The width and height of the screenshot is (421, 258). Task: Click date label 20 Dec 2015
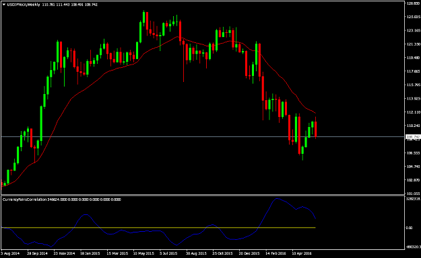pyautogui.click(x=249, y=253)
